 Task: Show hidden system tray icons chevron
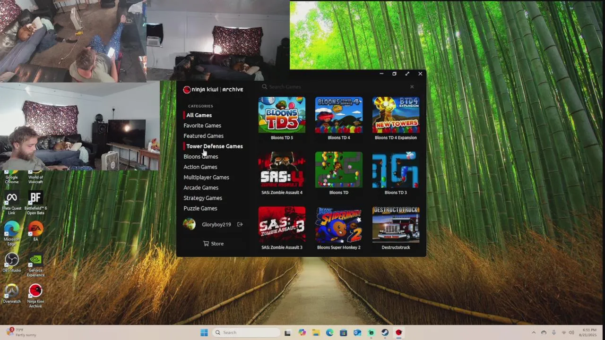[x=534, y=332]
